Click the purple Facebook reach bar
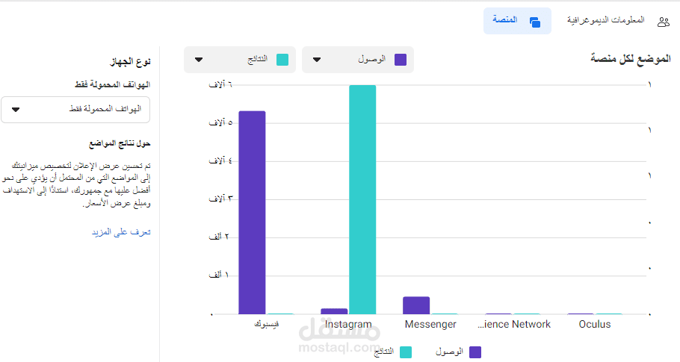680x362 pixels. coord(252,212)
